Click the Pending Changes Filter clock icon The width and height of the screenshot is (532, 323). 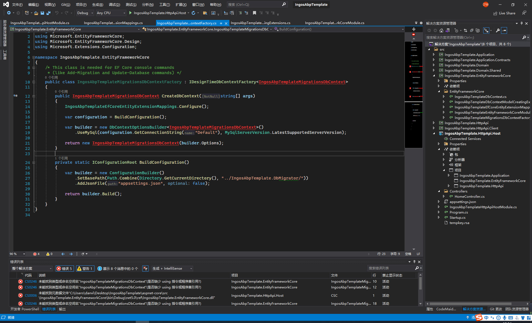pyautogui.click(x=456, y=30)
